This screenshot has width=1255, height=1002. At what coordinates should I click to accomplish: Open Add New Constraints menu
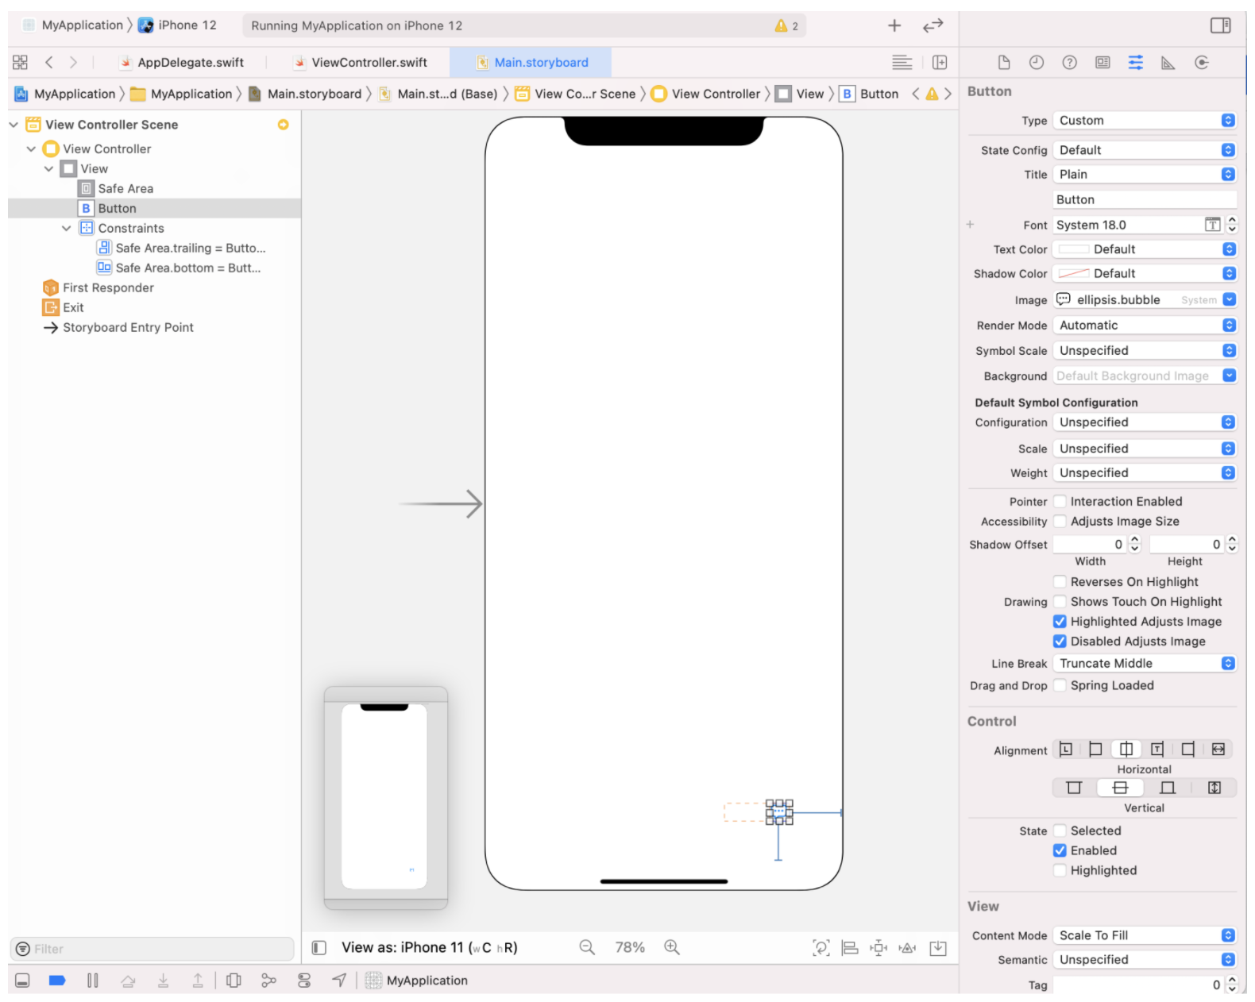point(878,947)
